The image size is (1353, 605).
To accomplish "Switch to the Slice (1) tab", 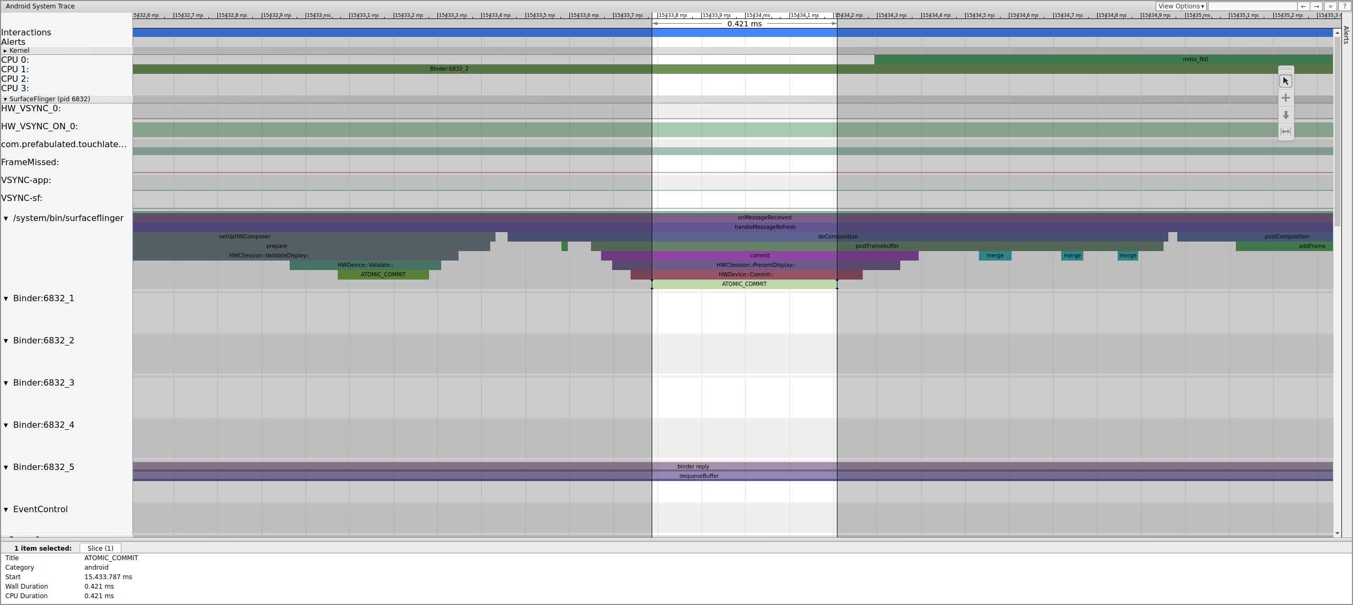I will [x=100, y=548].
